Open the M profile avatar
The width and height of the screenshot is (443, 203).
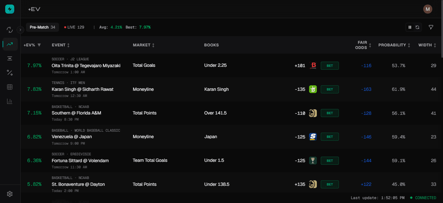(x=427, y=9)
